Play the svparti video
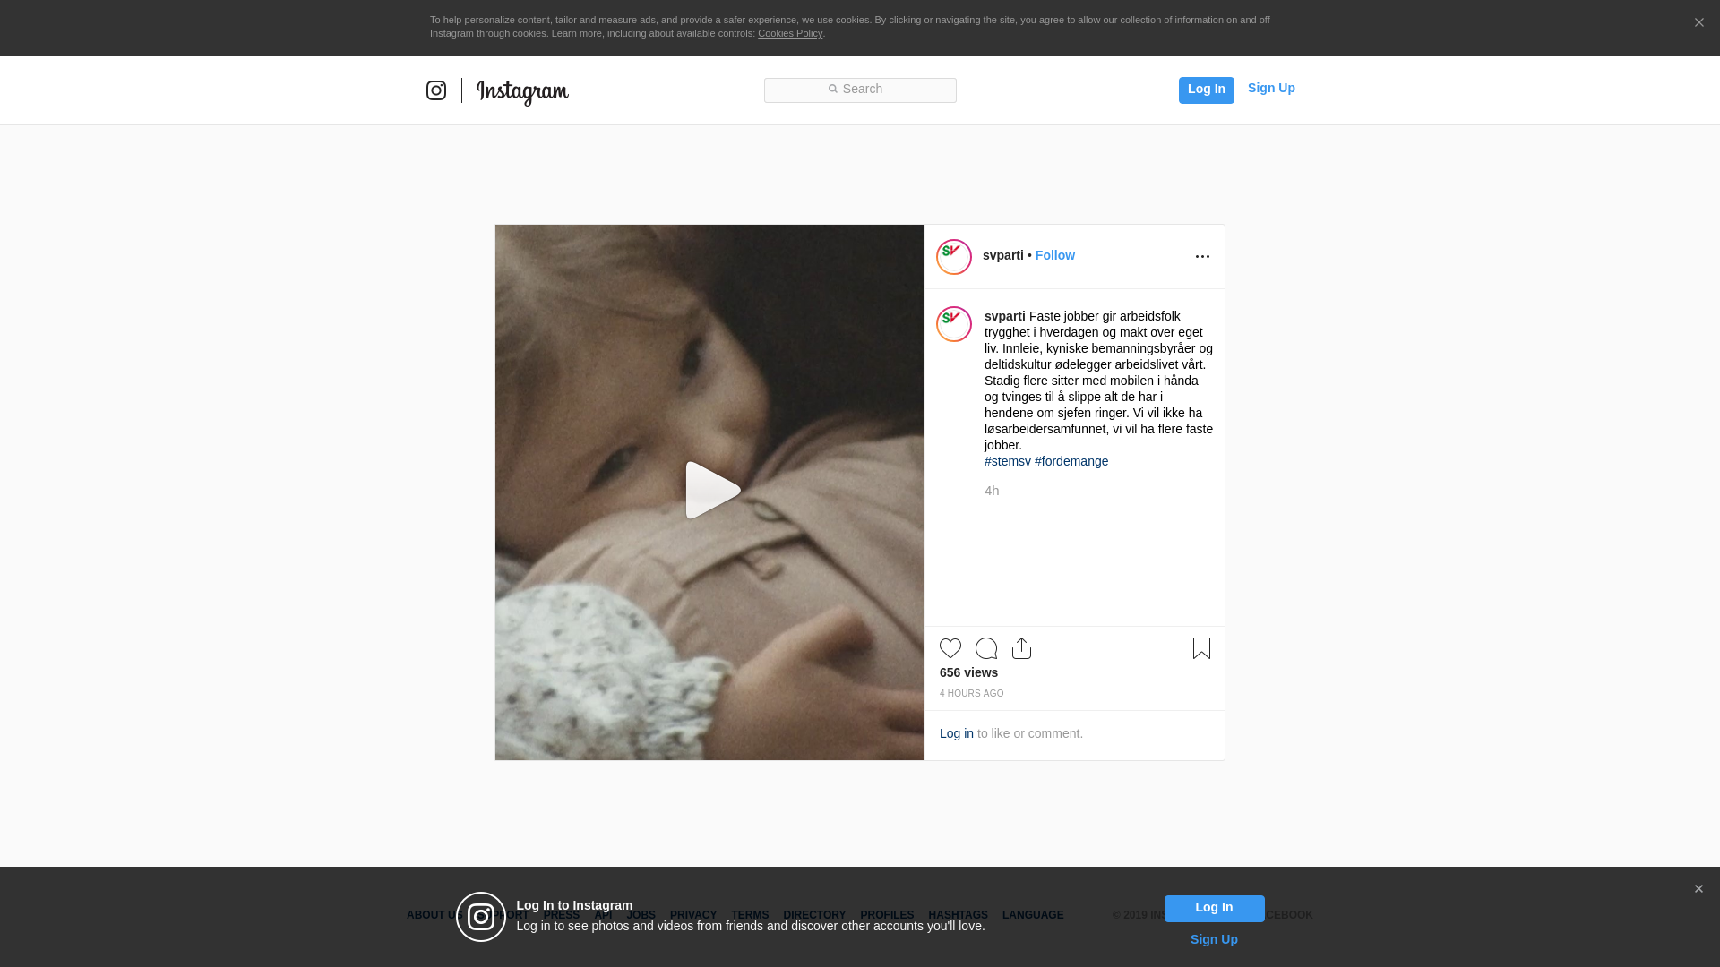1720x967 pixels. [712, 491]
